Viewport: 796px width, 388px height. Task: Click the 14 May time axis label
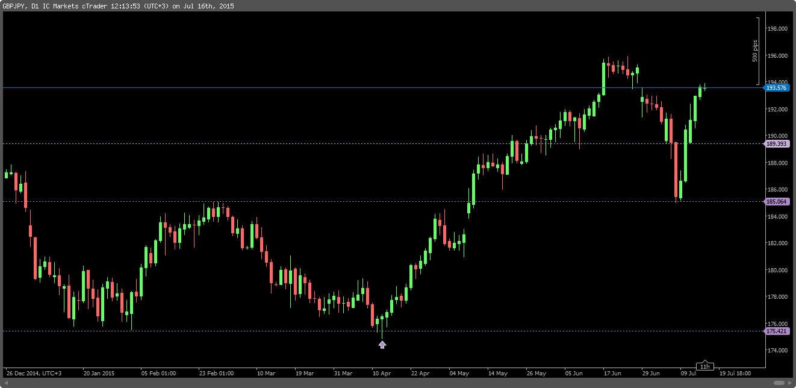pos(497,373)
